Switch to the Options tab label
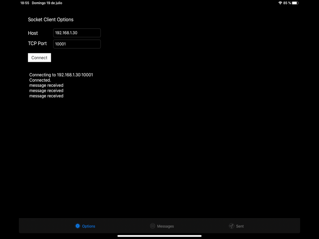The width and height of the screenshot is (319, 239). [88, 226]
